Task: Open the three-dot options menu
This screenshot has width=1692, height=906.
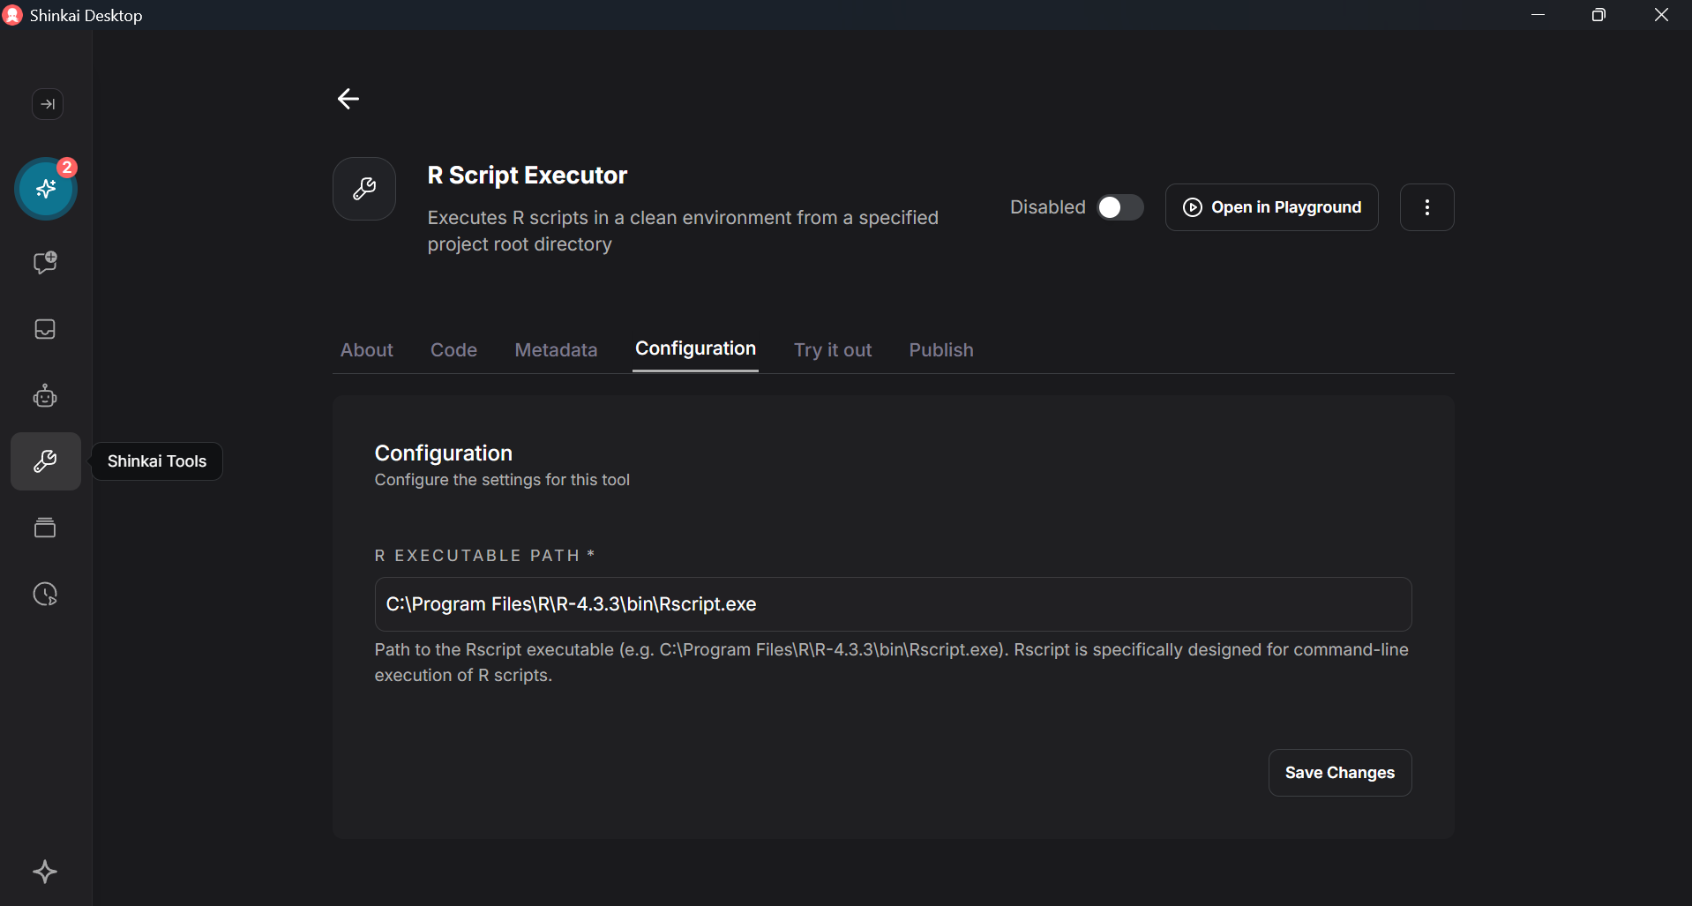Action: coord(1426,207)
